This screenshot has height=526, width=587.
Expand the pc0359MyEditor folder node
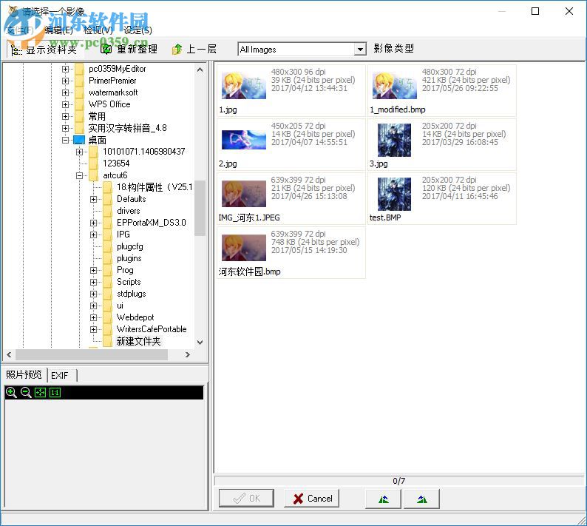(65, 69)
